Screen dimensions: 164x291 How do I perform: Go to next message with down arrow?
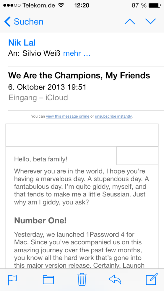coord(151,21)
